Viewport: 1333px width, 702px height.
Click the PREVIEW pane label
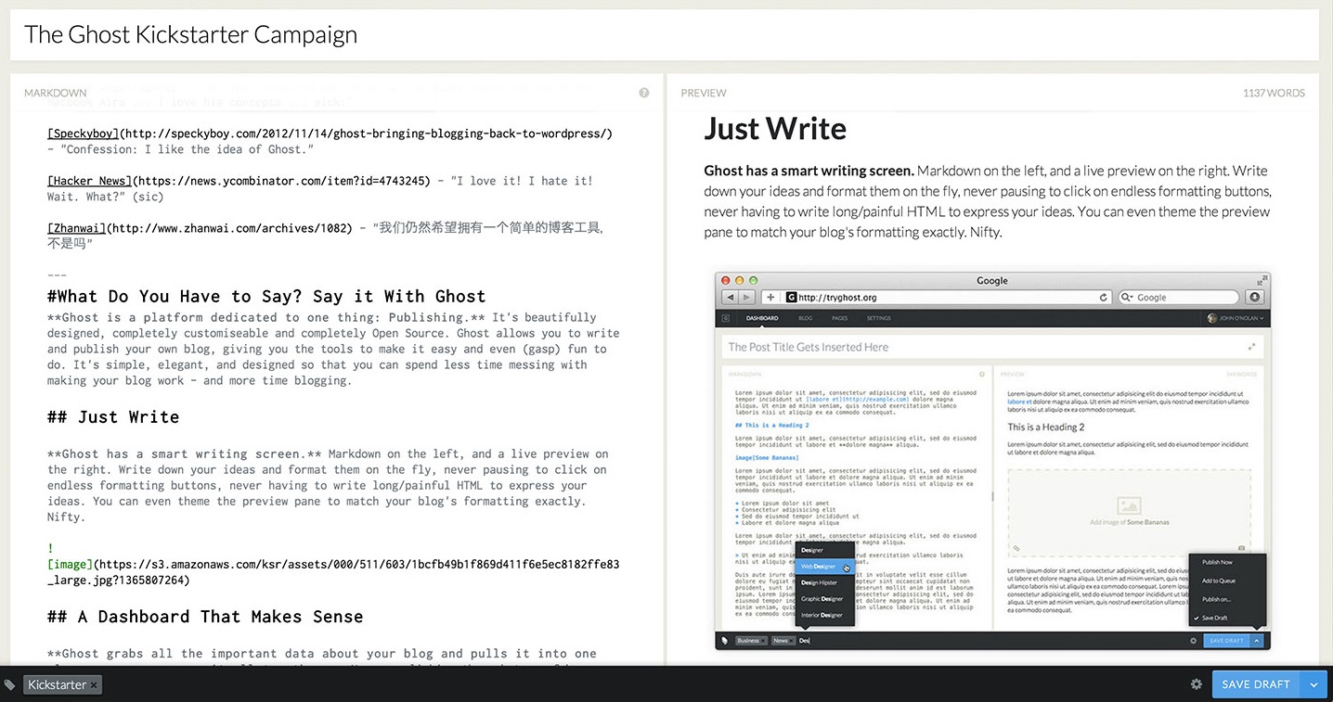(704, 93)
